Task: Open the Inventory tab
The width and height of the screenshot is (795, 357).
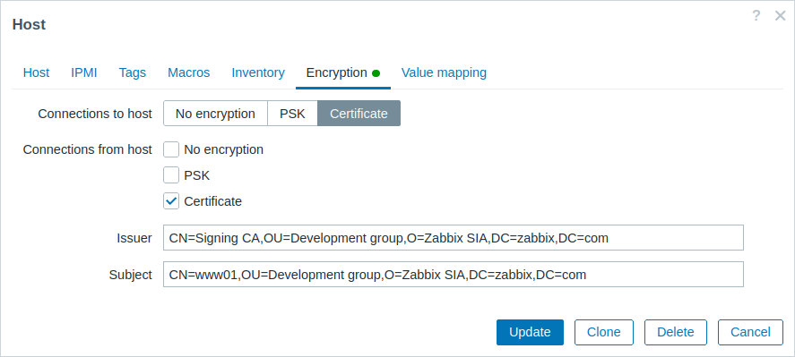Action: (258, 72)
